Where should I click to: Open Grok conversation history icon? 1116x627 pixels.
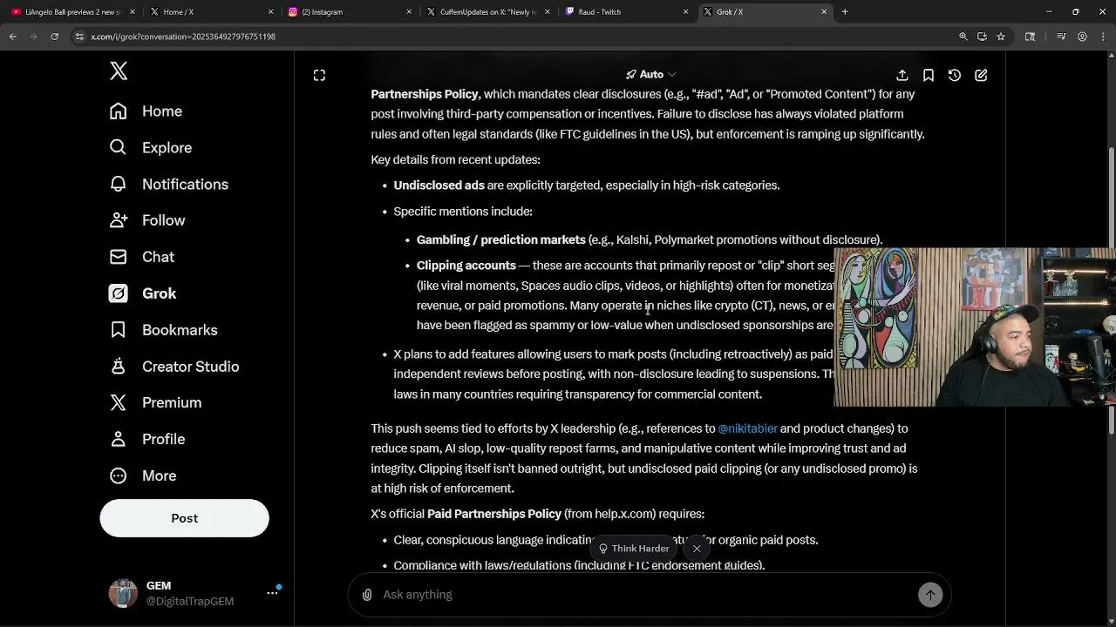(955, 76)
